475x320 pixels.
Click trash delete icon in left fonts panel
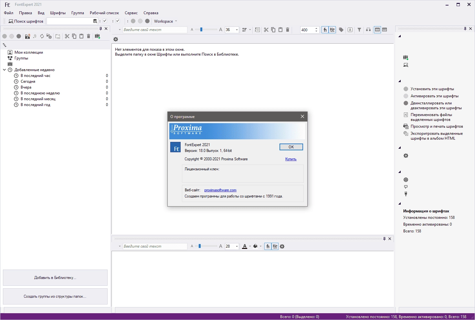89,36
